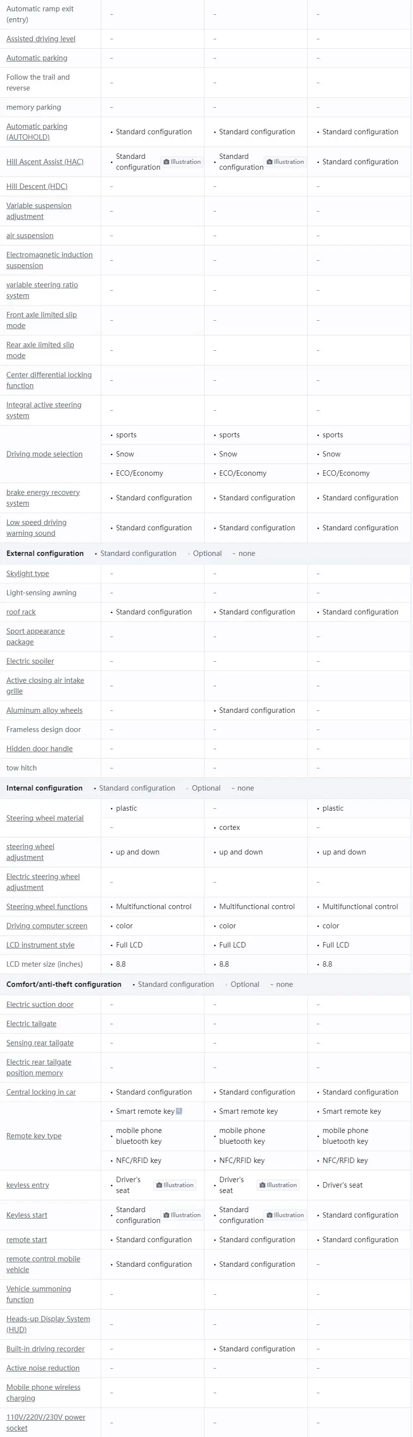The image size is (413, 1437).
Task: Open the air suspension definition link
Action: click(30, 236)
